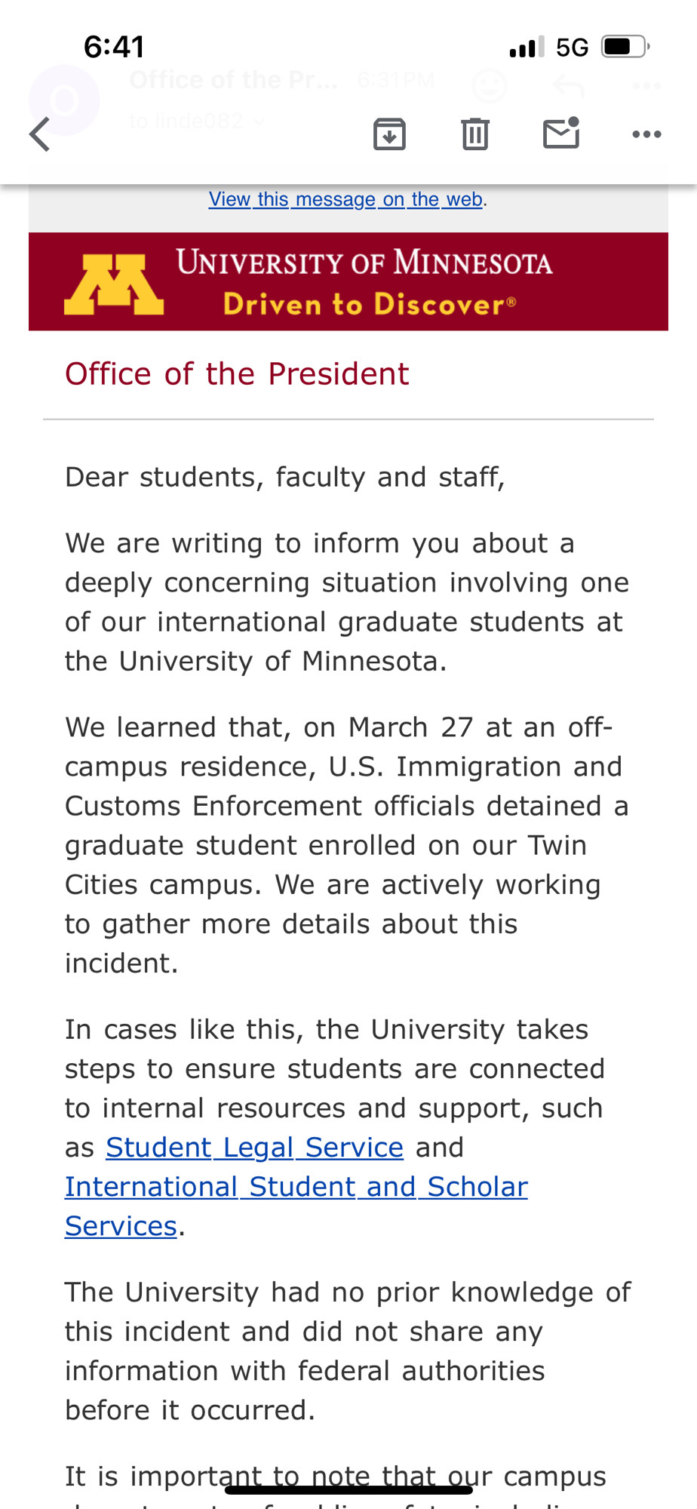
Task: Tap the University of Minnesota M logo
Action: [x=114, y=284]
